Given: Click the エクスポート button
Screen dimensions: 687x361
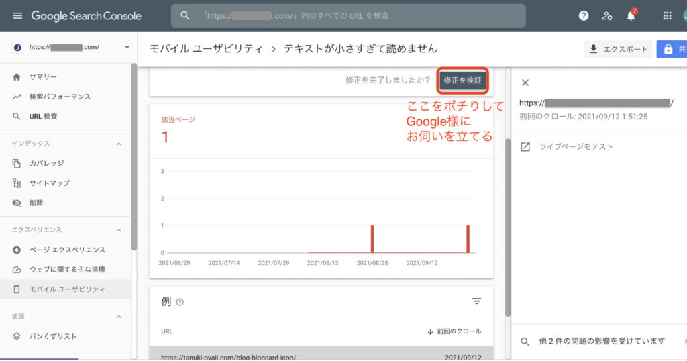Looking at the screenshot, I should [x=618, y=49].
